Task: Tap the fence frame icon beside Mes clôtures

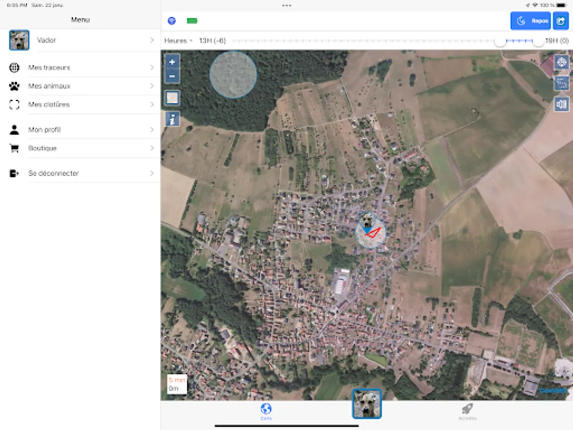Action: pyautogui.click(x=14, y=105)
